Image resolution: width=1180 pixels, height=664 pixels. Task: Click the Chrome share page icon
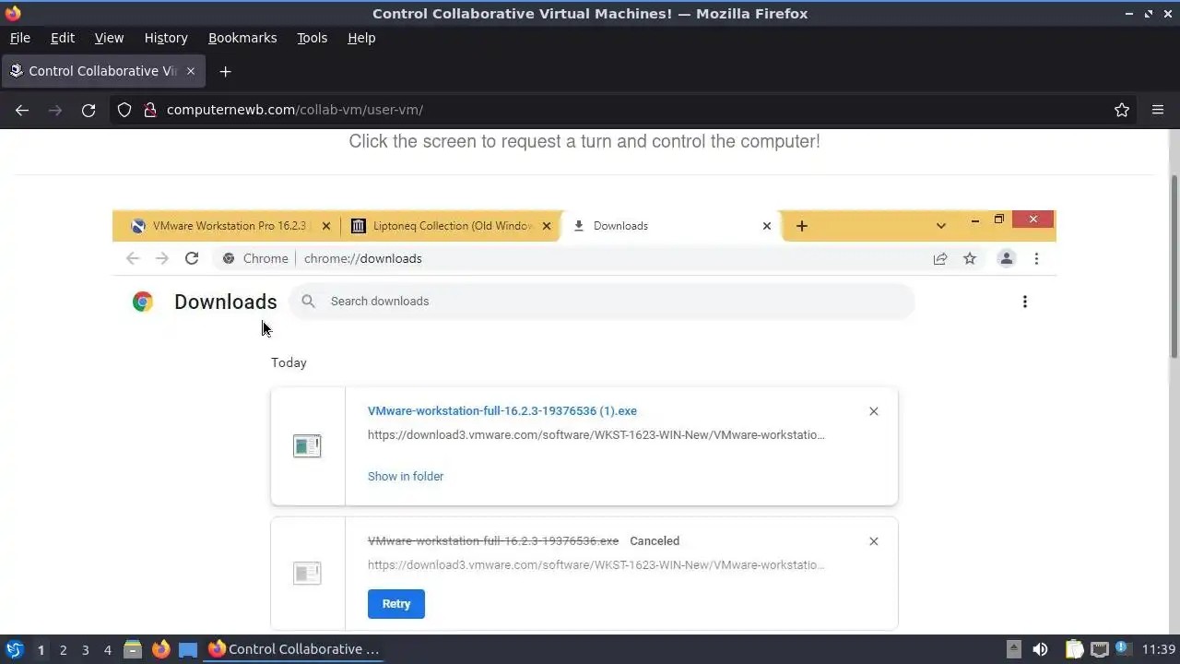940,259
